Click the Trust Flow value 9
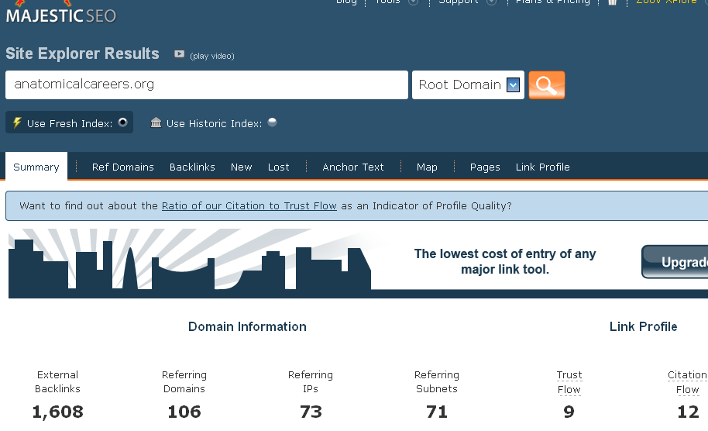The image size is (708, 431). [569, 412]
